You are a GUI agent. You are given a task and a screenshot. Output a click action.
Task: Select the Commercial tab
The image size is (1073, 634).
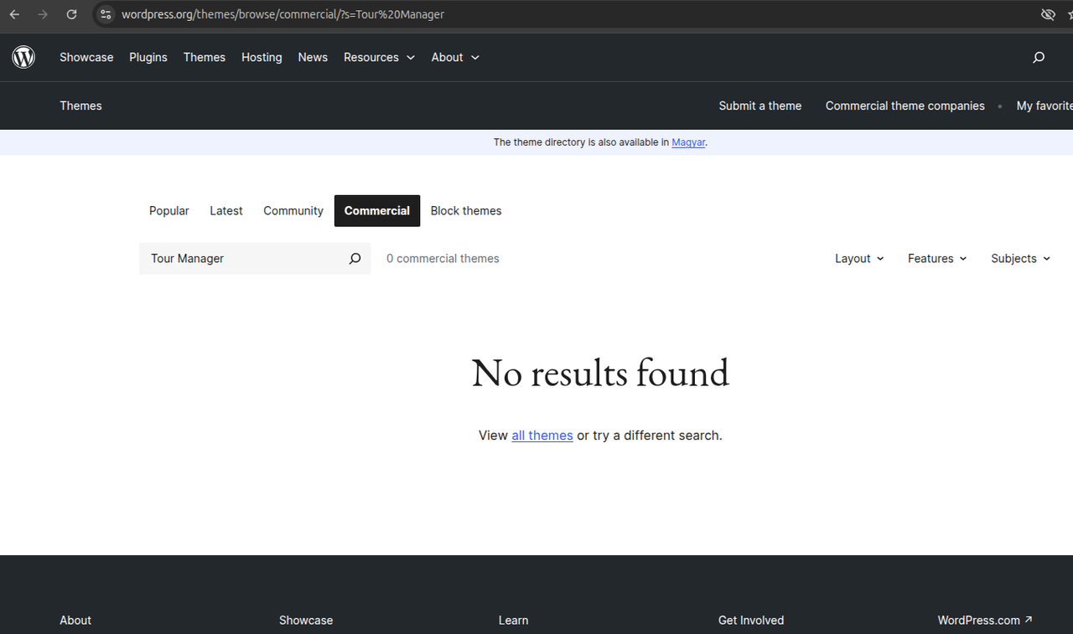pos(377,211)
